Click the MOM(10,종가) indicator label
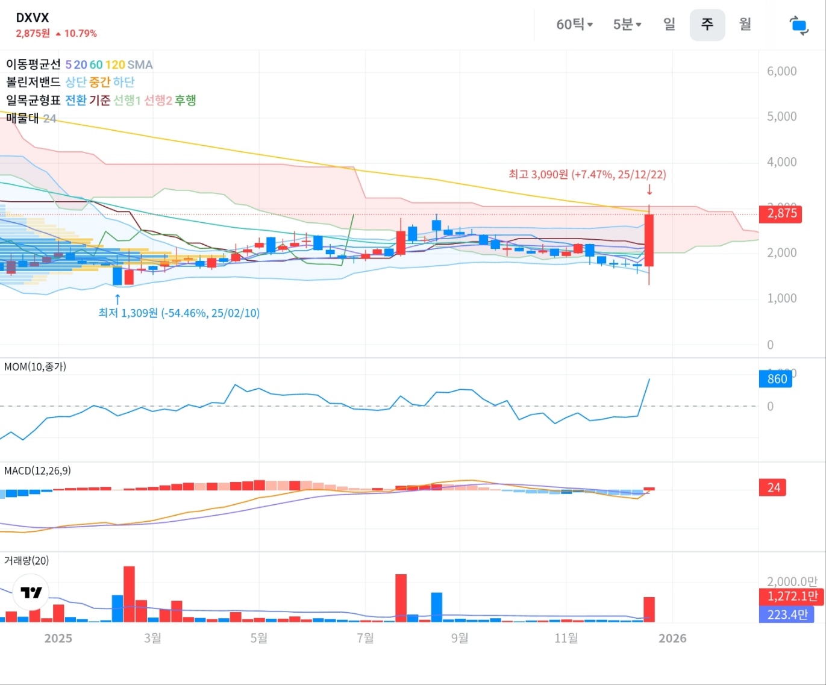This screenshot has width=826, height=685. coord(35,366)
